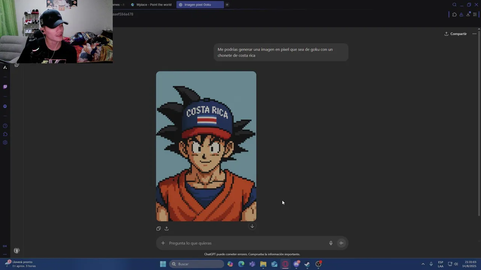
Task: Open the sidebar three-dots setup menu
Action: (5, 254)
